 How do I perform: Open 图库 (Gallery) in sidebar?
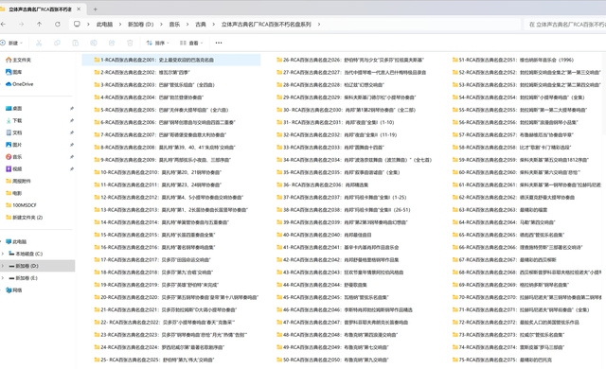(x=14, y=72)
